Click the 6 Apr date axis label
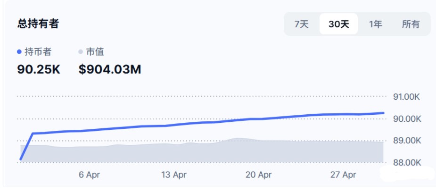The height and width of the screenshot is (190, 436). tap(89, 175)
